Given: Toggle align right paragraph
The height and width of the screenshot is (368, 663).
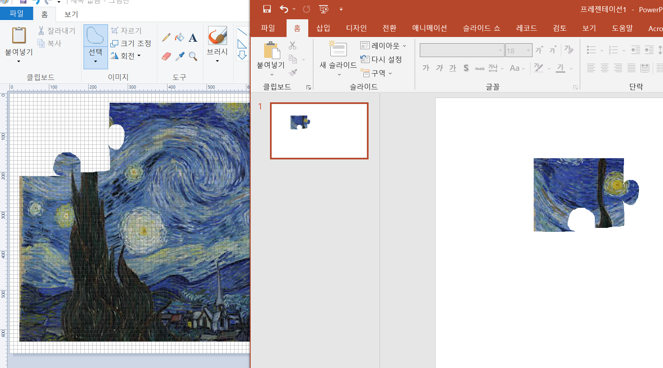Looking at the screenshot, I should (618, 68).
